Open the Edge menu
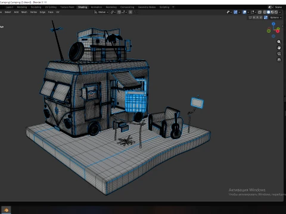The height and width of the screenshot is (214, 286). tap(42, 12)
